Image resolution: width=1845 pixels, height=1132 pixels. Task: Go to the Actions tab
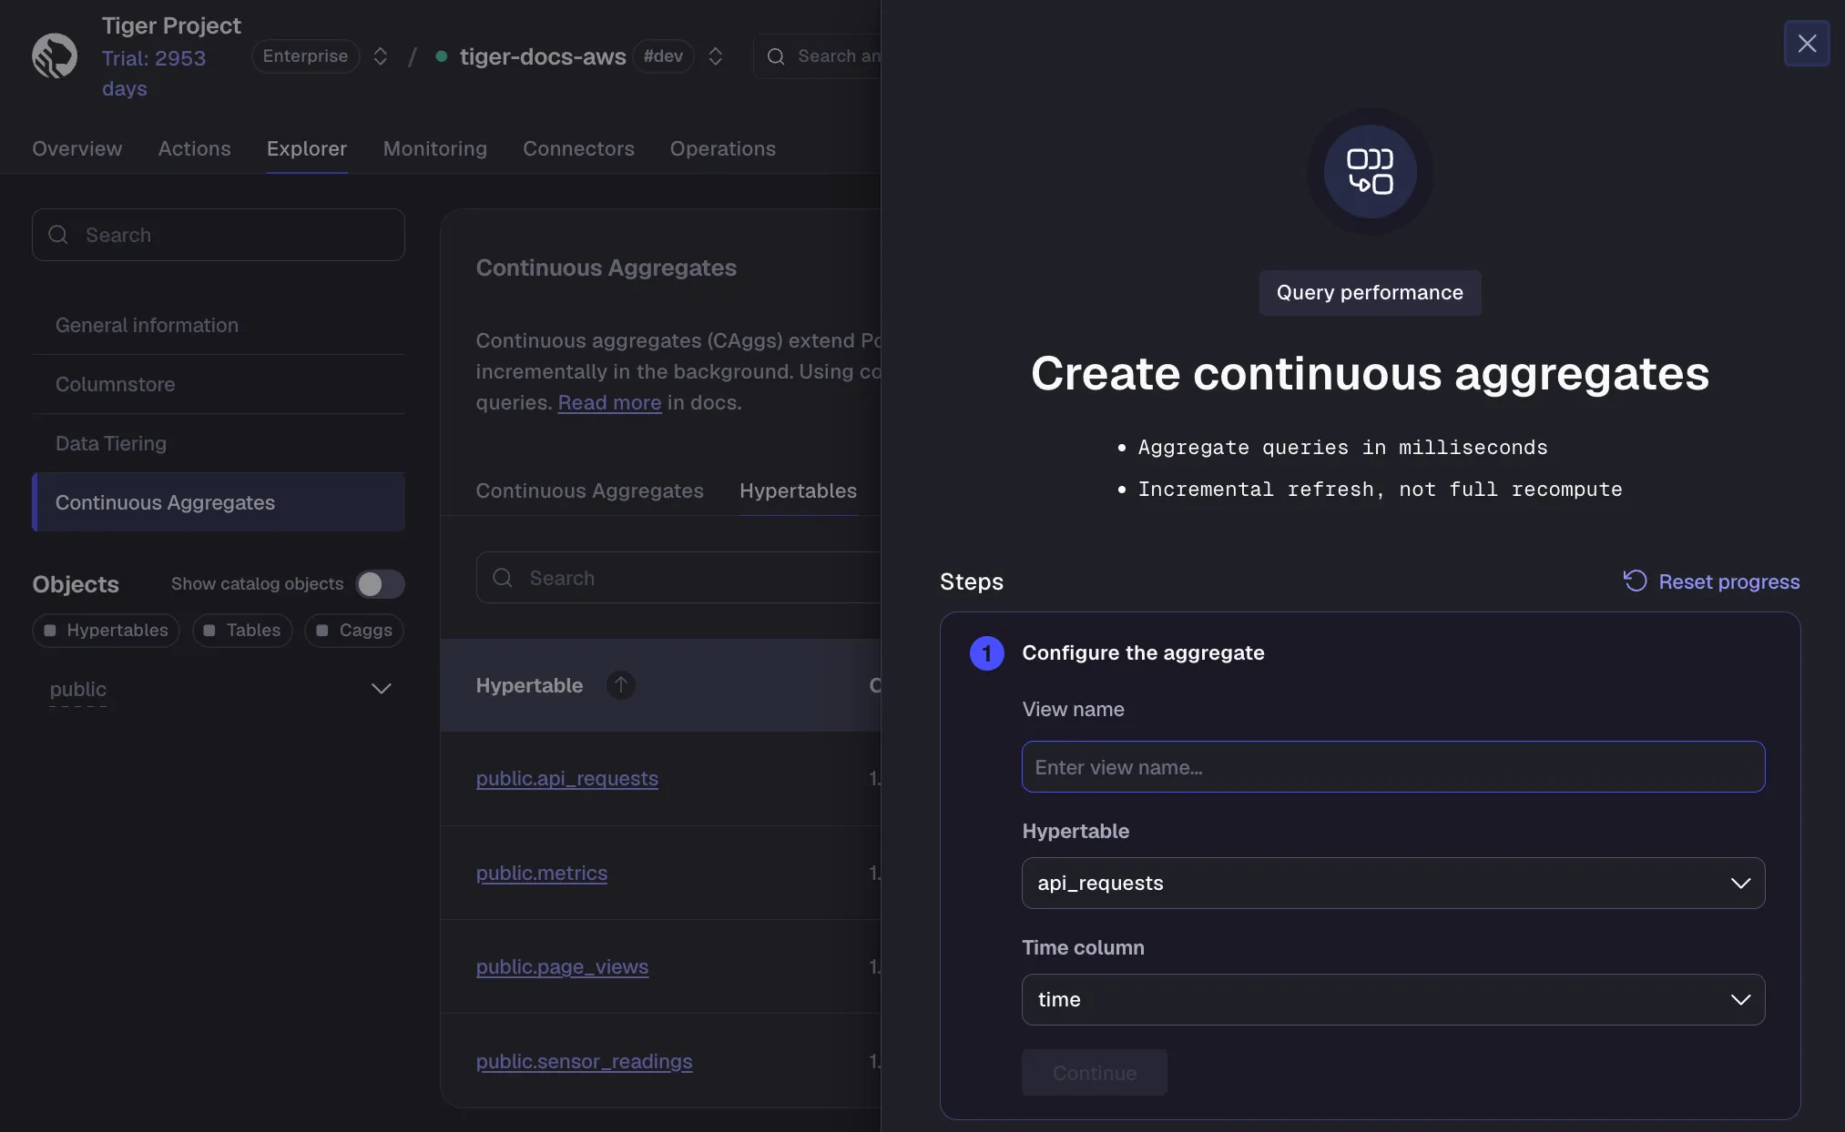pos(195,148)
